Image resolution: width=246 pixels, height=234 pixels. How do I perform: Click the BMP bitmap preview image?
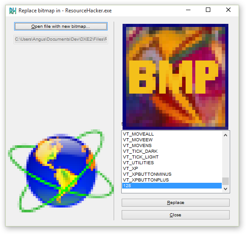tap(175, 77)
